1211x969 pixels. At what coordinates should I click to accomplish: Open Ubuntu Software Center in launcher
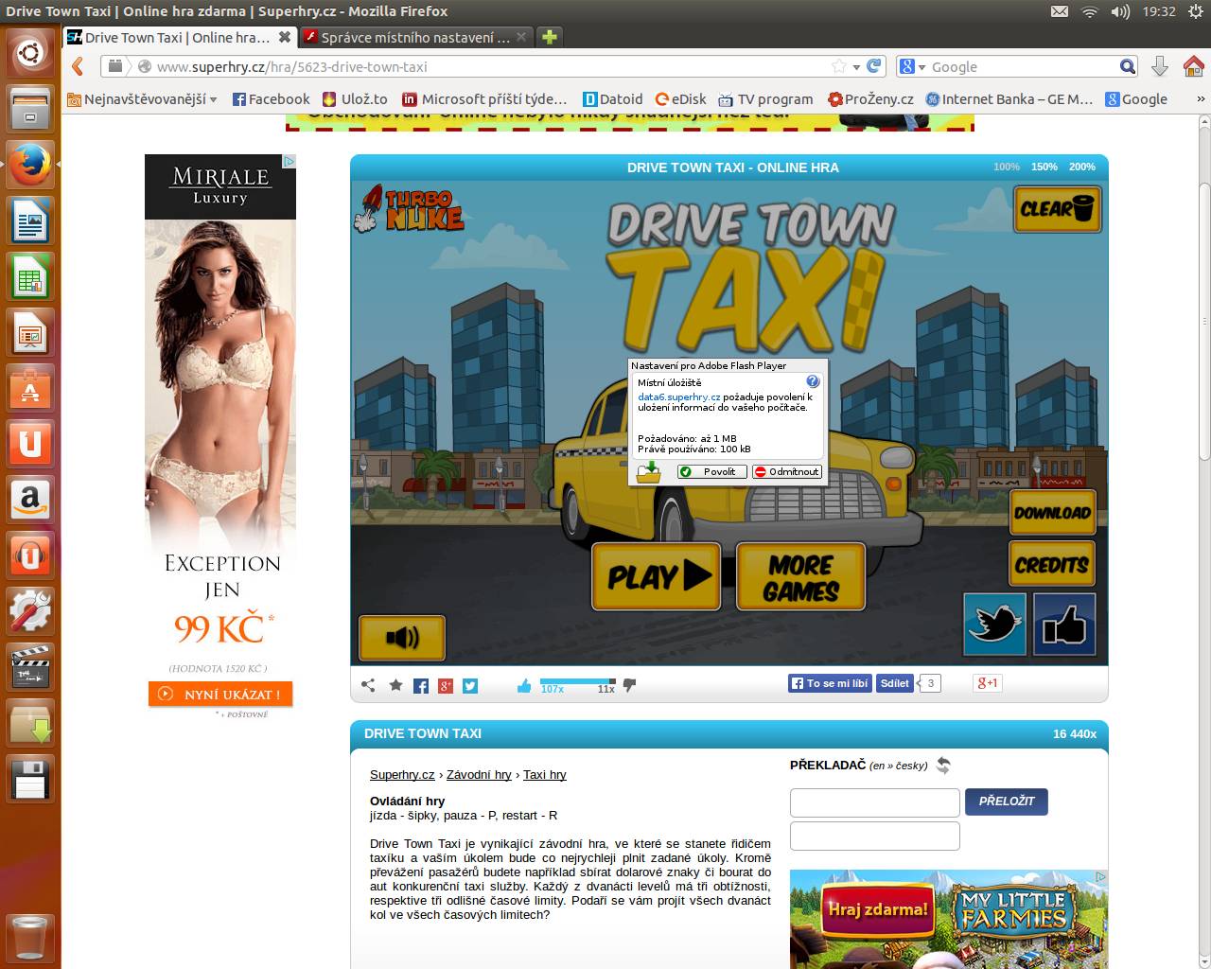pos(30,388)
